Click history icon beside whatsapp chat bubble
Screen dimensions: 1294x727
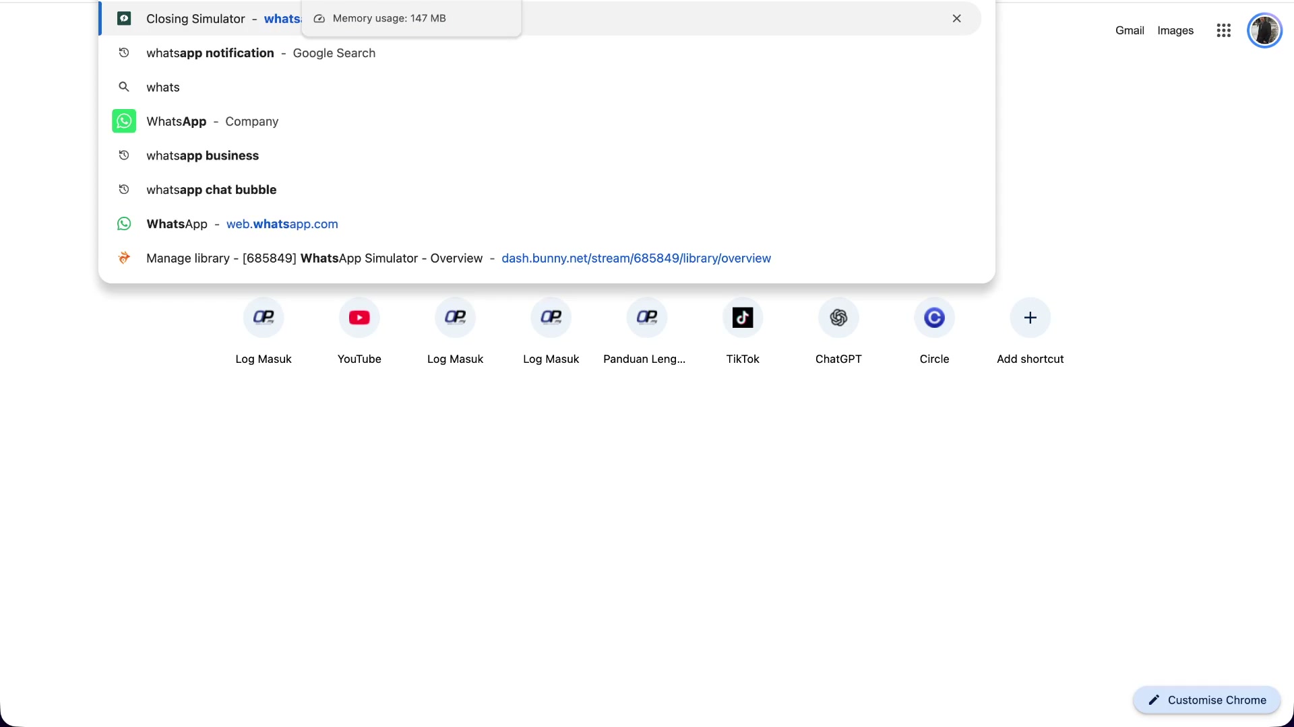click(124, 190)
